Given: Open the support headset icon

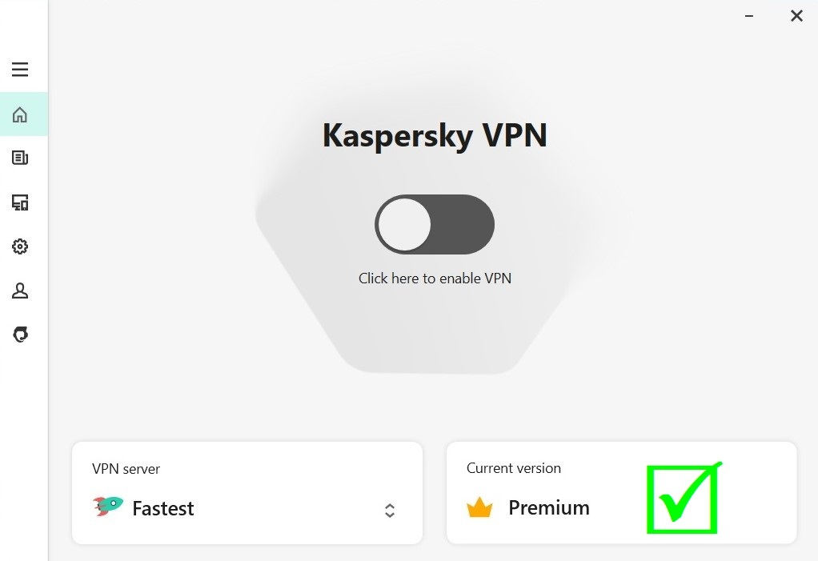Looking at the screenshot, I should point(20,335).
